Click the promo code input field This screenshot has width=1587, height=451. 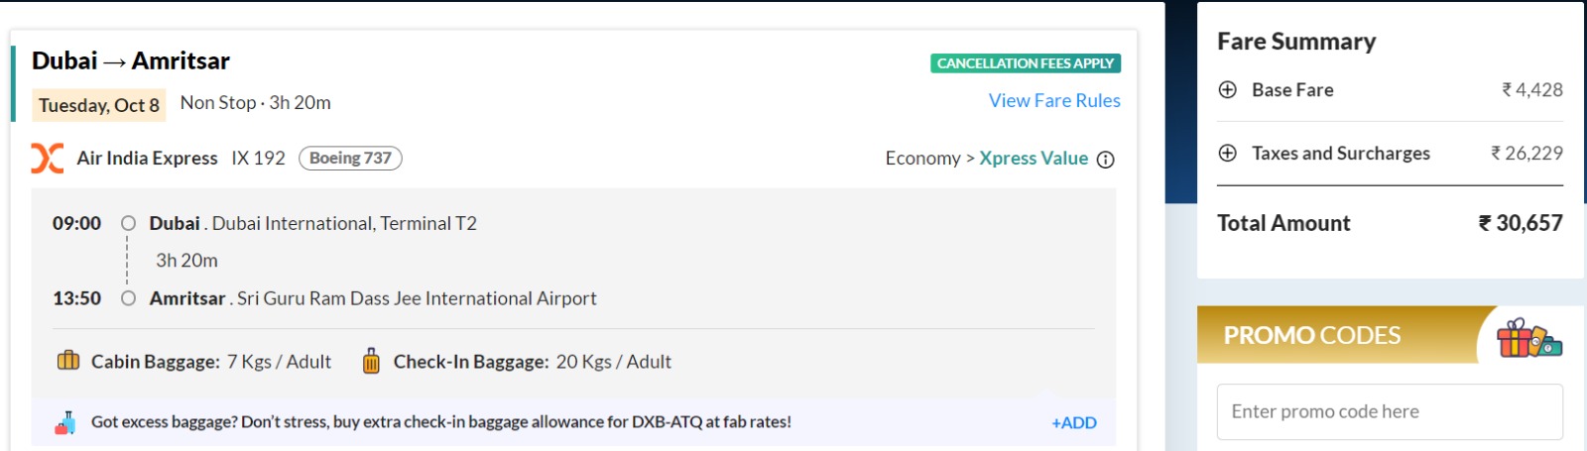pyautogui.click(x=1389, y=411)
